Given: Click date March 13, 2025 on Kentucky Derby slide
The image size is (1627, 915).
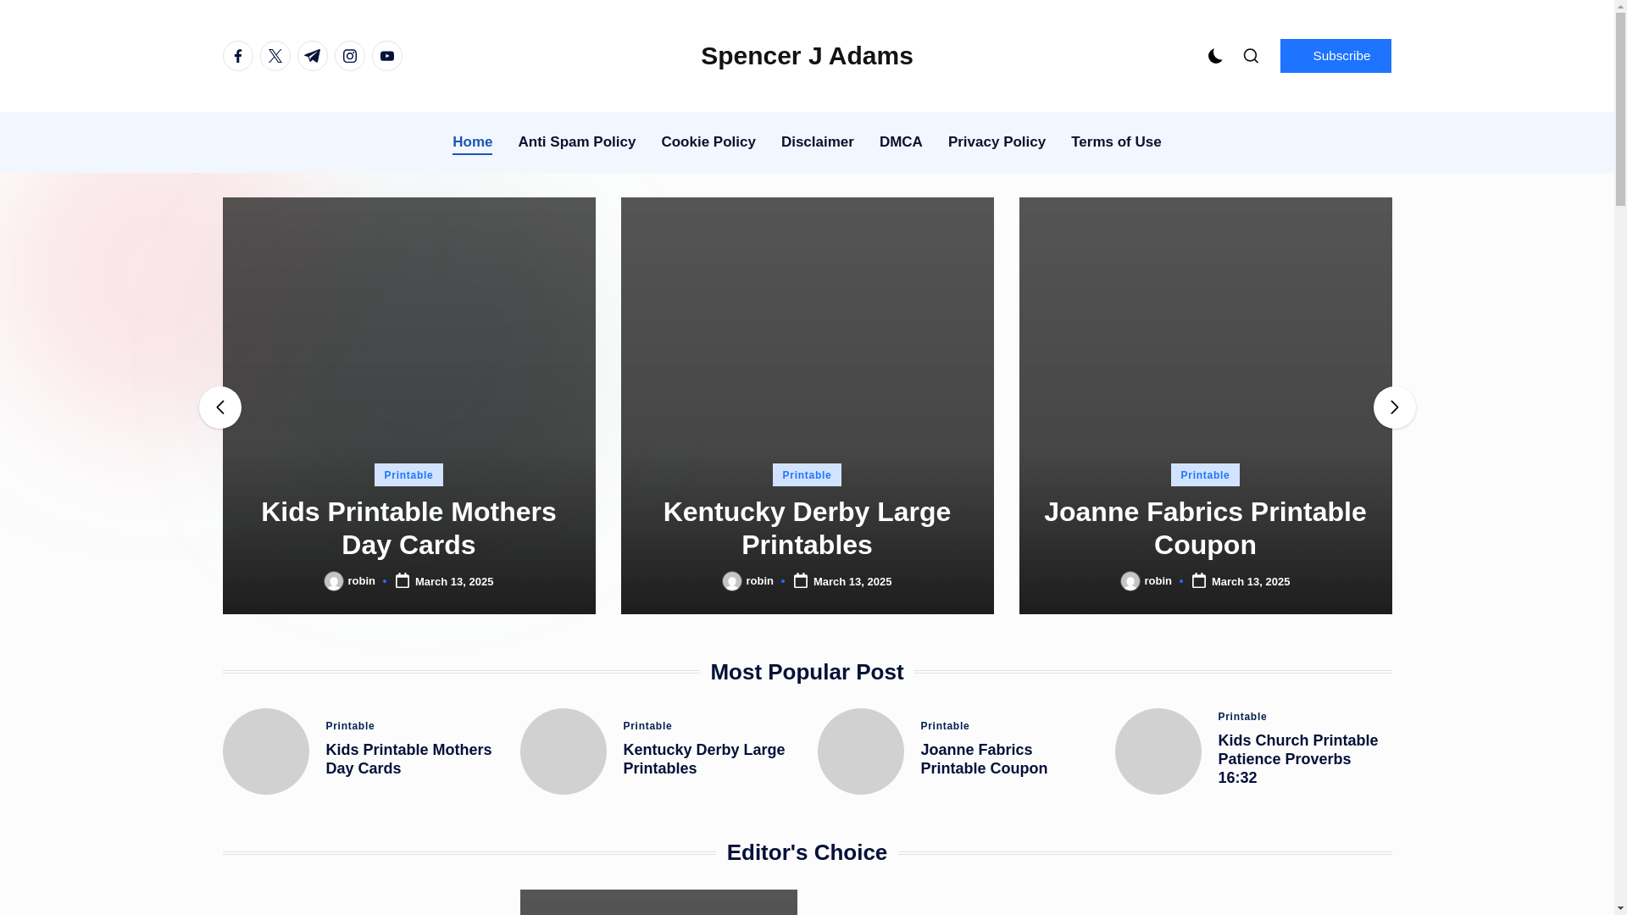Looking at the screenshot, I should (x=852, y=582).
